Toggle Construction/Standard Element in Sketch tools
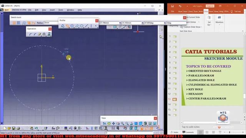The width and height of the screenshot is (246, 138). point(24,23)
